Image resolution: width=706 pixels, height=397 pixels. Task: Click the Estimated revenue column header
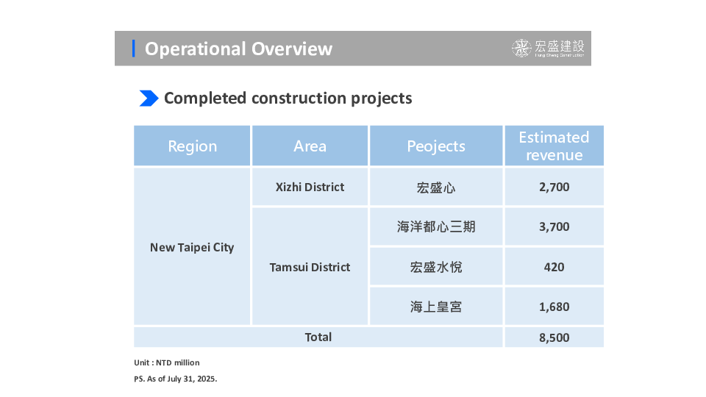pos(554,146)
